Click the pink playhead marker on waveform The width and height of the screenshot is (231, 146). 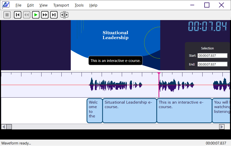[159, 74]
